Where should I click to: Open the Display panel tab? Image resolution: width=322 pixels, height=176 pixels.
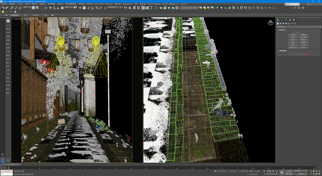pyautogui.click(x=294, y=20)
